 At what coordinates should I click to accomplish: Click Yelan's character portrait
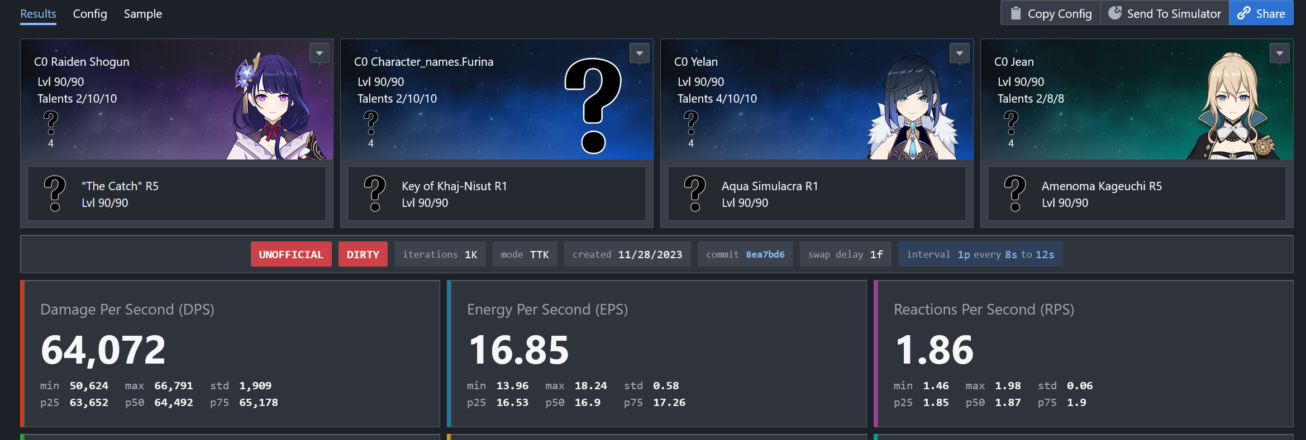913,107
